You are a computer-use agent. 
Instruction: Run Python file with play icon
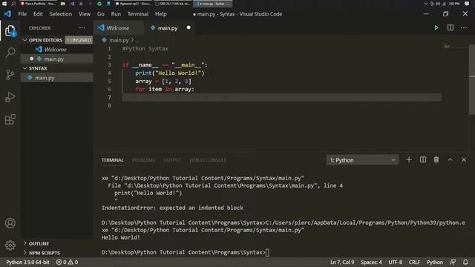pos(436,28)
